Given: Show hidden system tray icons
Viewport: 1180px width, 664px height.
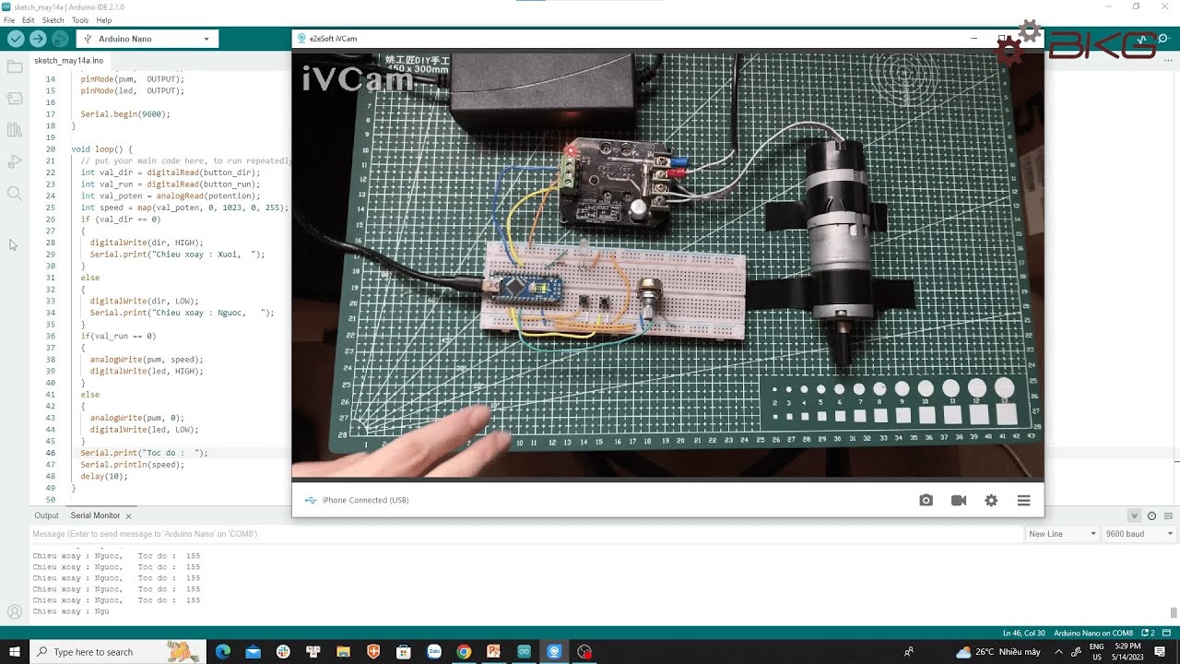Looking at the screenshot, I should pyautogui.click(x=1058, y=652).
